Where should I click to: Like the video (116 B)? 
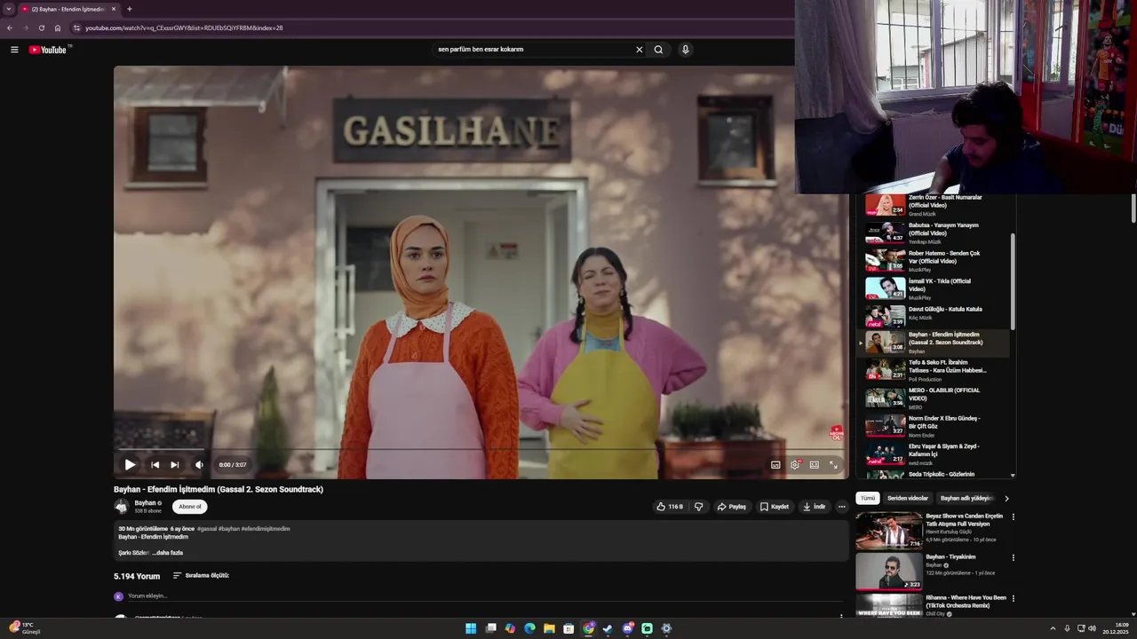[670, 507]
